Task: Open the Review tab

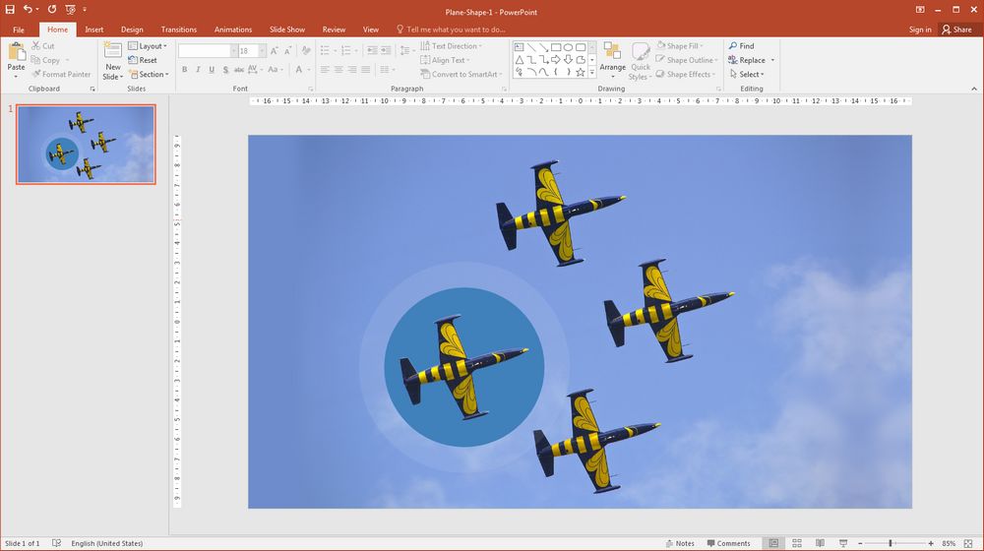Action: pyautogui.click(x=334, y=30)
